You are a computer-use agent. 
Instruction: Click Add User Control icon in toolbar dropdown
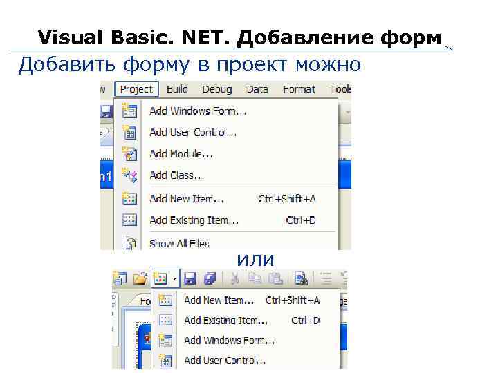click(165, 361)
